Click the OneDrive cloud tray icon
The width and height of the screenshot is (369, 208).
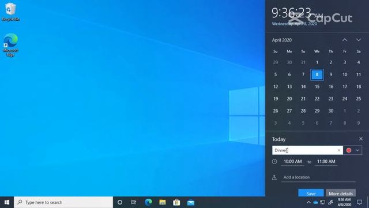[315, 202]
